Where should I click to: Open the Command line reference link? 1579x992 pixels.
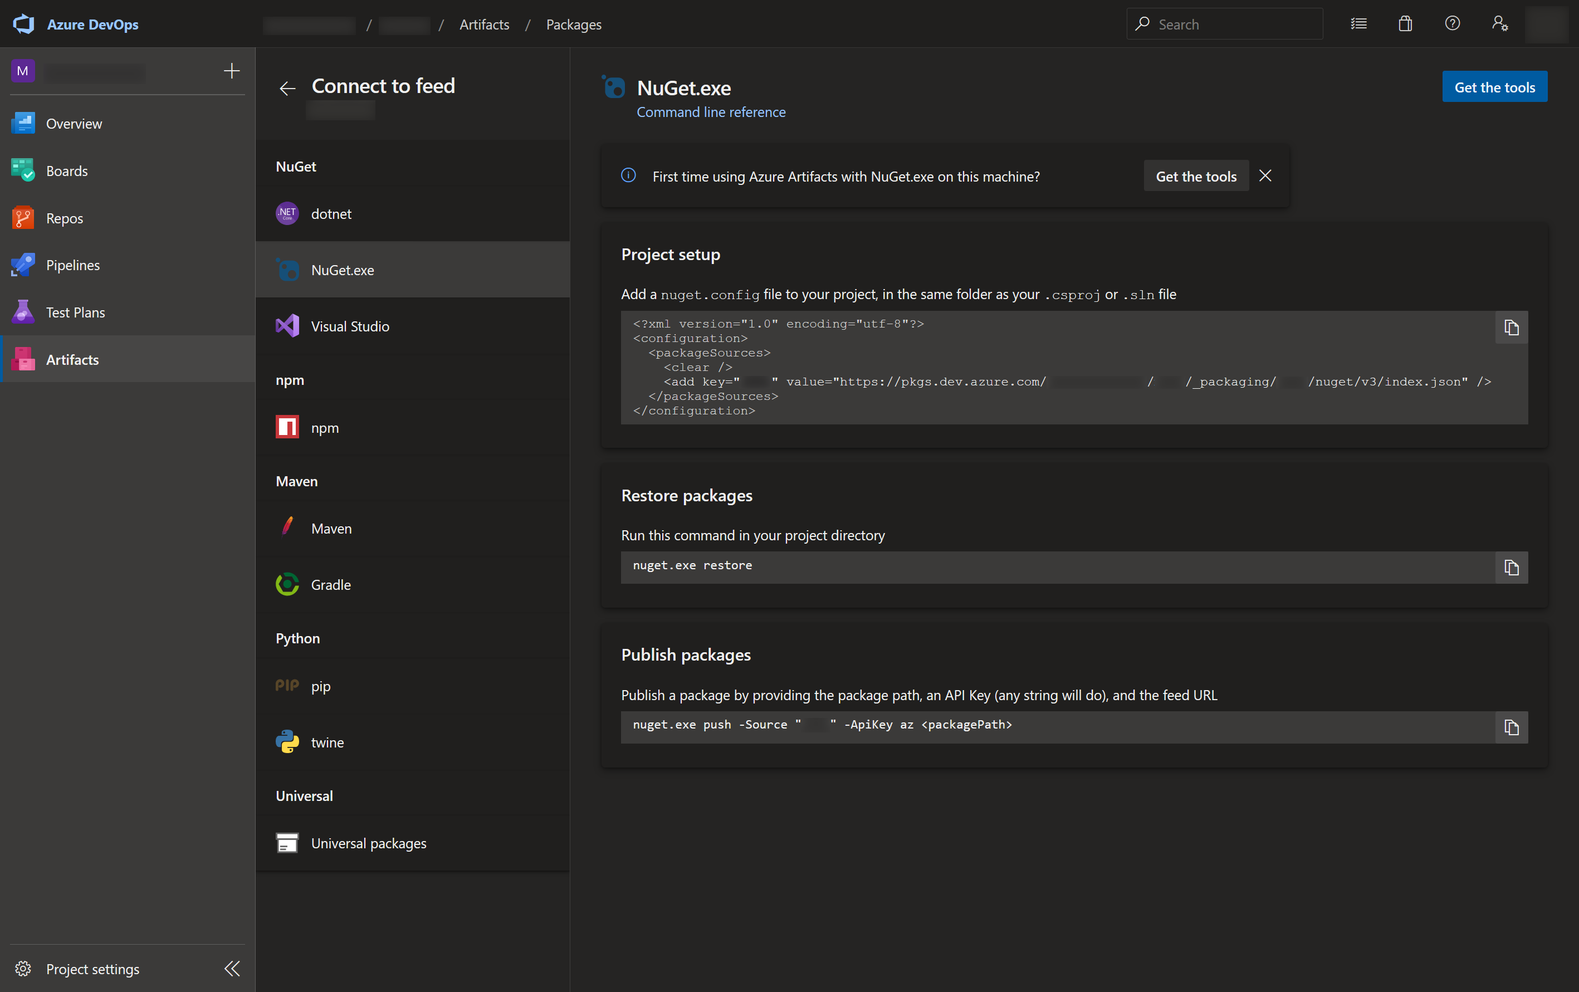coord(711,112)
